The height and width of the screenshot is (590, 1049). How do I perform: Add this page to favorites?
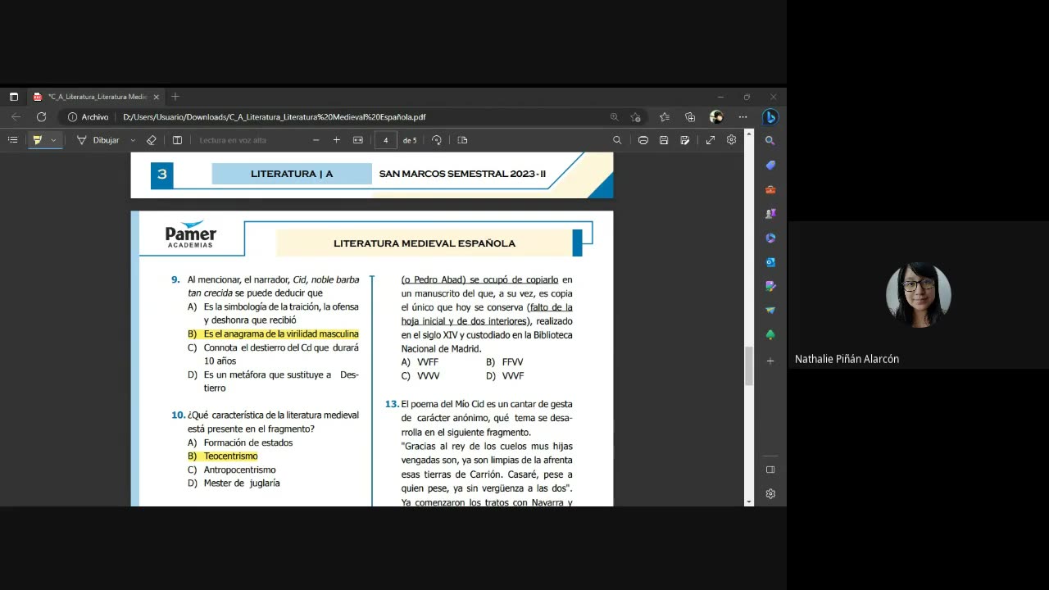[636, 117]
